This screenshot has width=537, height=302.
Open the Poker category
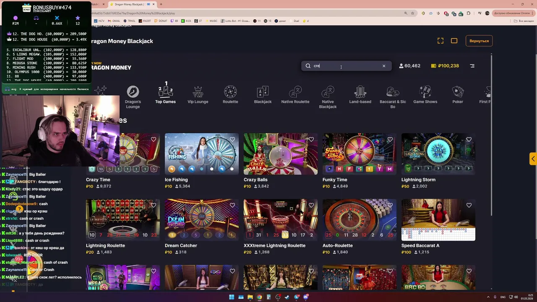458,95
